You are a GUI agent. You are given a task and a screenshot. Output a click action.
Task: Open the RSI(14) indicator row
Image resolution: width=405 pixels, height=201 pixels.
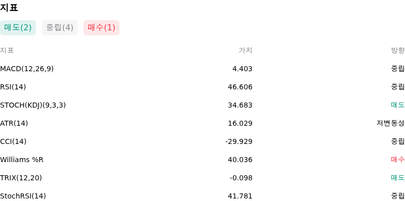coord(202,87)
